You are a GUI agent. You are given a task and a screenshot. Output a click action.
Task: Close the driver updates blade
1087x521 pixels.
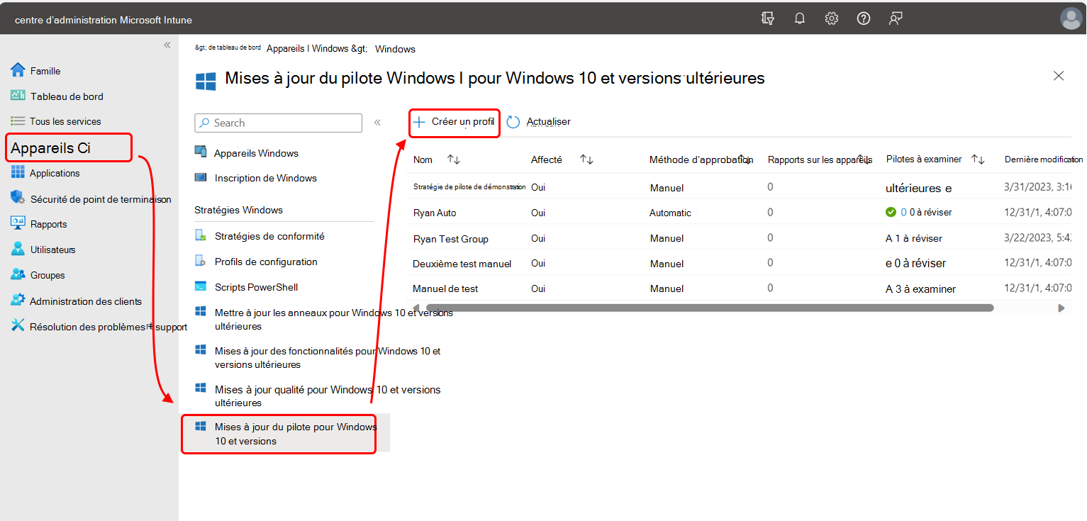[1059, 76]
